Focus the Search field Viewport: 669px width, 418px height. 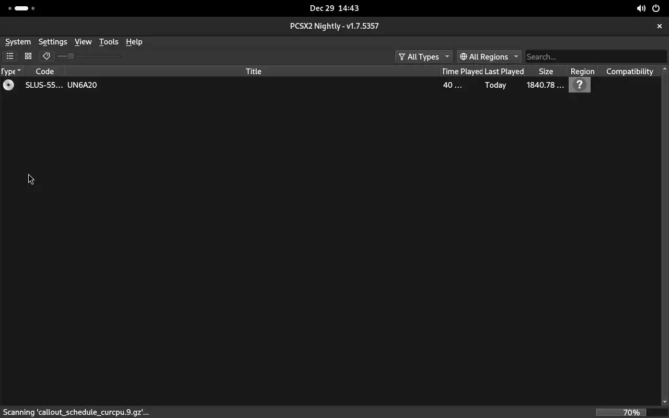596,56
